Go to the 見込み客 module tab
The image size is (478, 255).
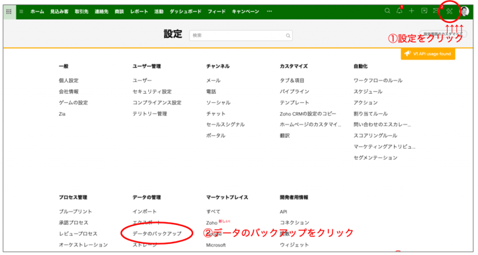(x=60, y=12)
